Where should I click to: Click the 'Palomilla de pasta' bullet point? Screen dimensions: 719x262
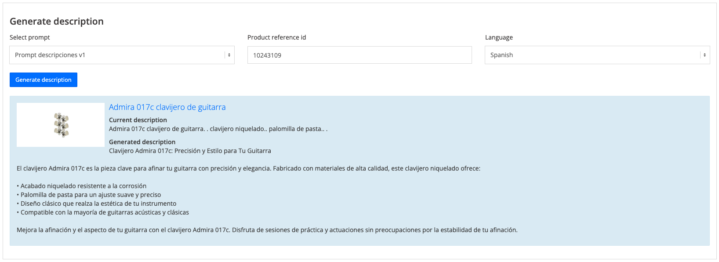pos(91,195)
